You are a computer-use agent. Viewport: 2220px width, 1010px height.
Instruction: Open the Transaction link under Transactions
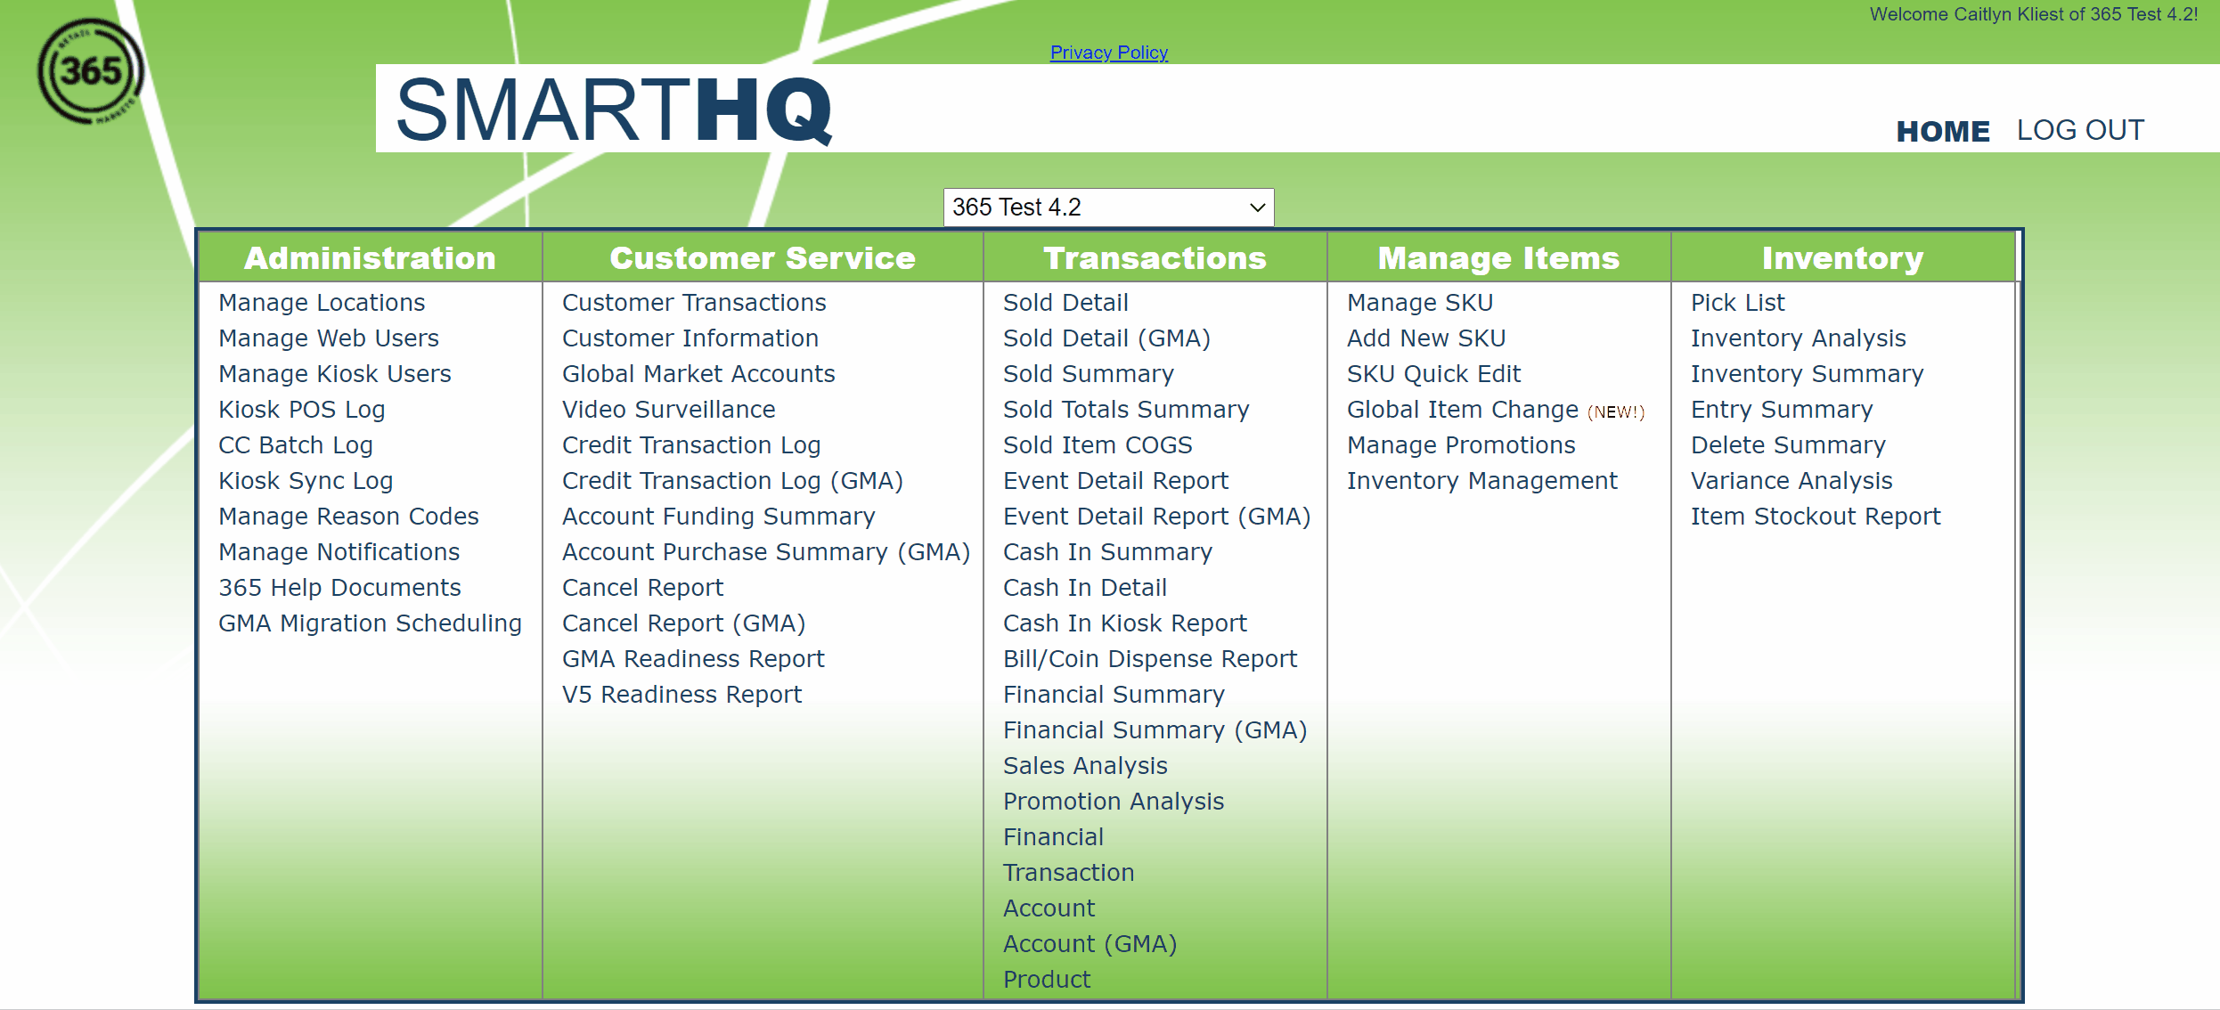pyautogui.click(x=1068, y=873)
